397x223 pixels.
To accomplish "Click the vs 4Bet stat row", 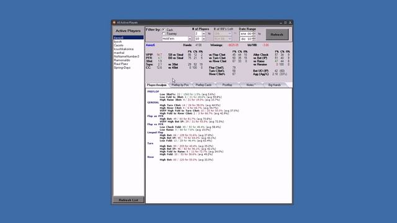I will coord(185,68).
